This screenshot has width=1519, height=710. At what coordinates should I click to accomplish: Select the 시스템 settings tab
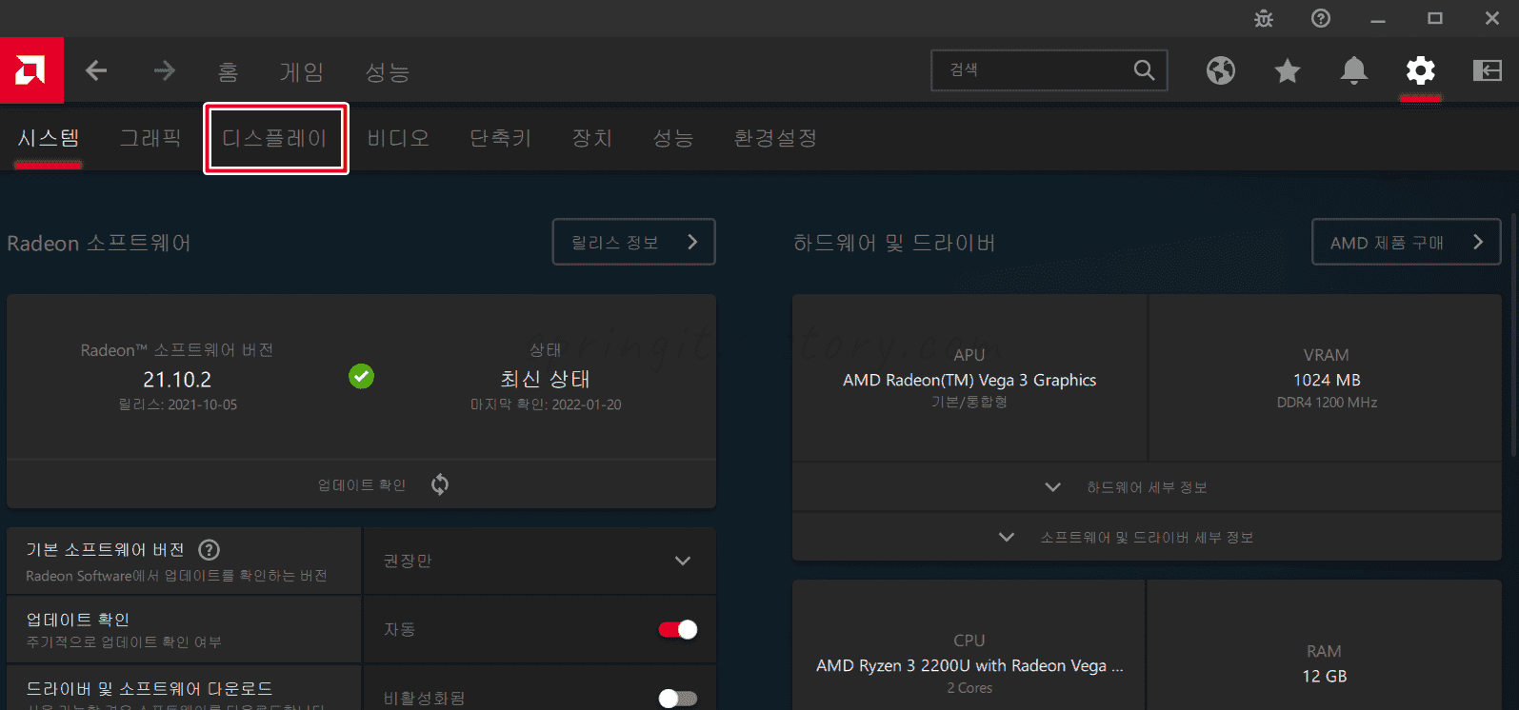click(x=49, y=139)
